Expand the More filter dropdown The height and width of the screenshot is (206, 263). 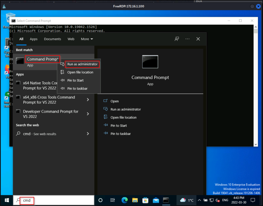87,39
